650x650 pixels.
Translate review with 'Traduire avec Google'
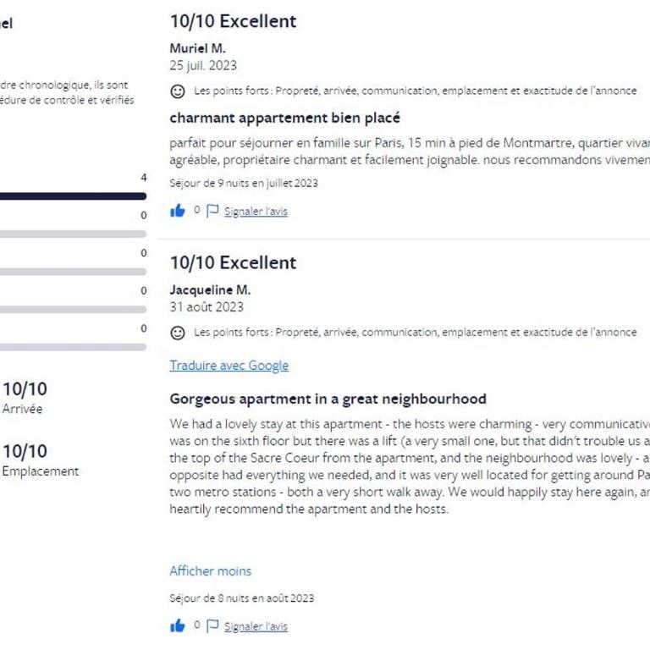pyautogui.click(x=229, y=366)
